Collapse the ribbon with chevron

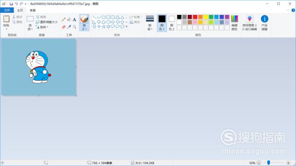click(x=288, y=10)
